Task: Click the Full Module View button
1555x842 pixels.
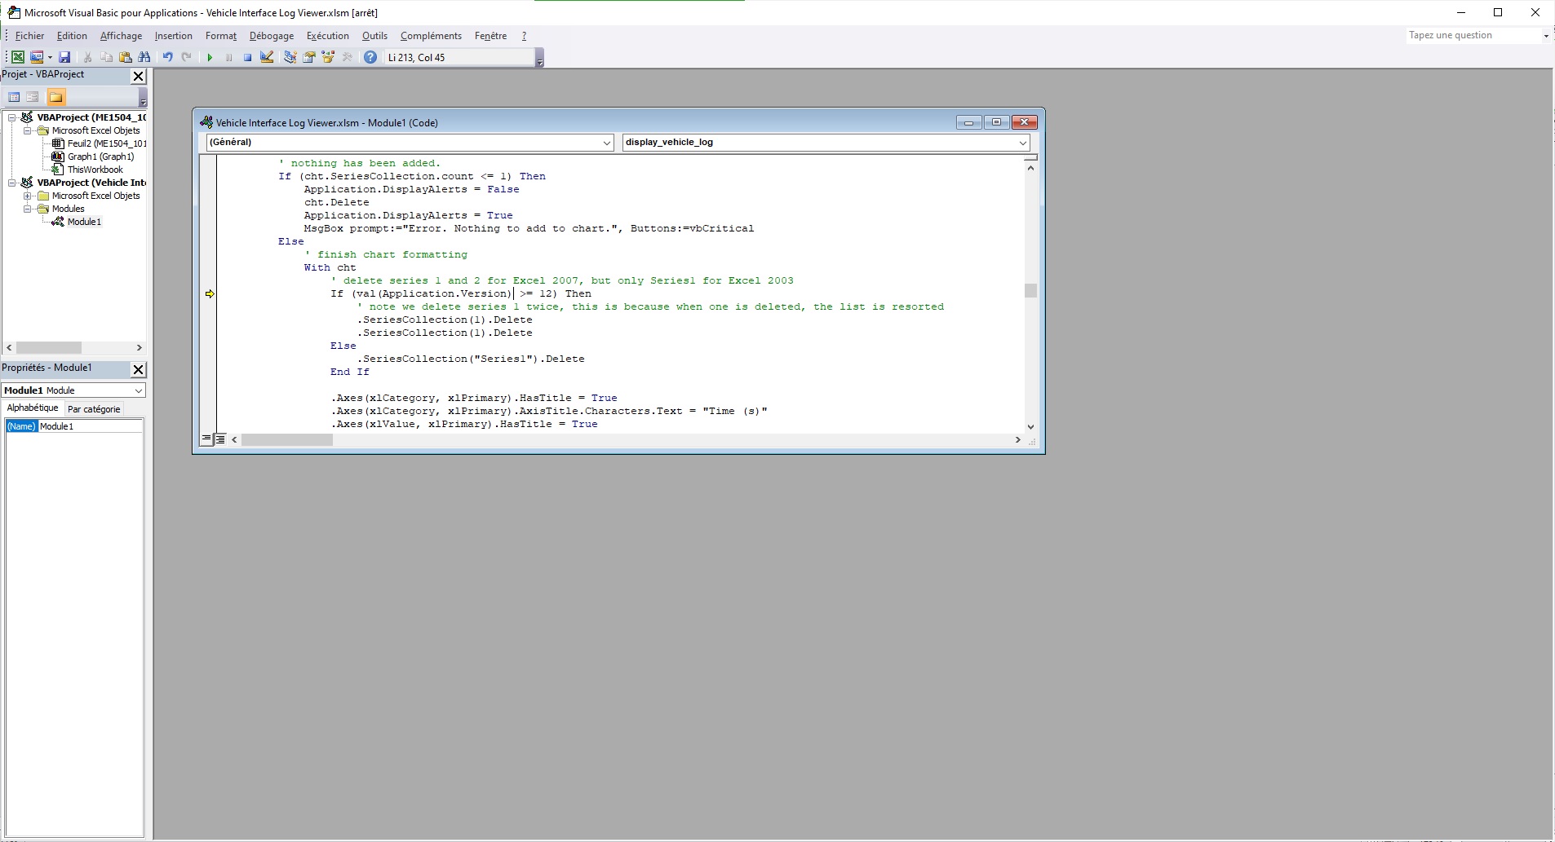Action: point(220,439)
